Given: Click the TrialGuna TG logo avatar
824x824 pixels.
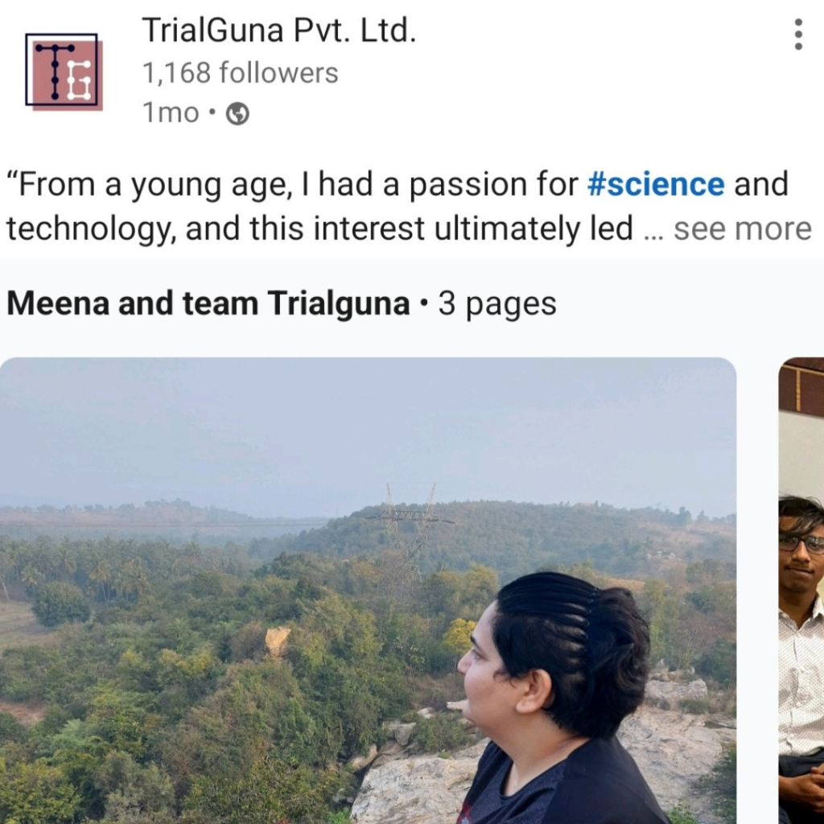Looking at the screenshot, I should [x=64, y=72].
